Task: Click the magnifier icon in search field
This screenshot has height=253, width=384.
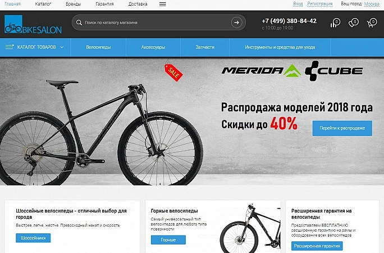Action: tap(79, 22)
